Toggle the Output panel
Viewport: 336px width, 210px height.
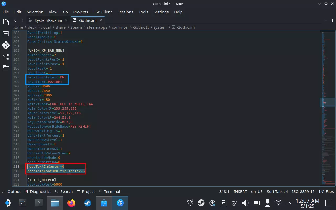(x=11, y=192)
